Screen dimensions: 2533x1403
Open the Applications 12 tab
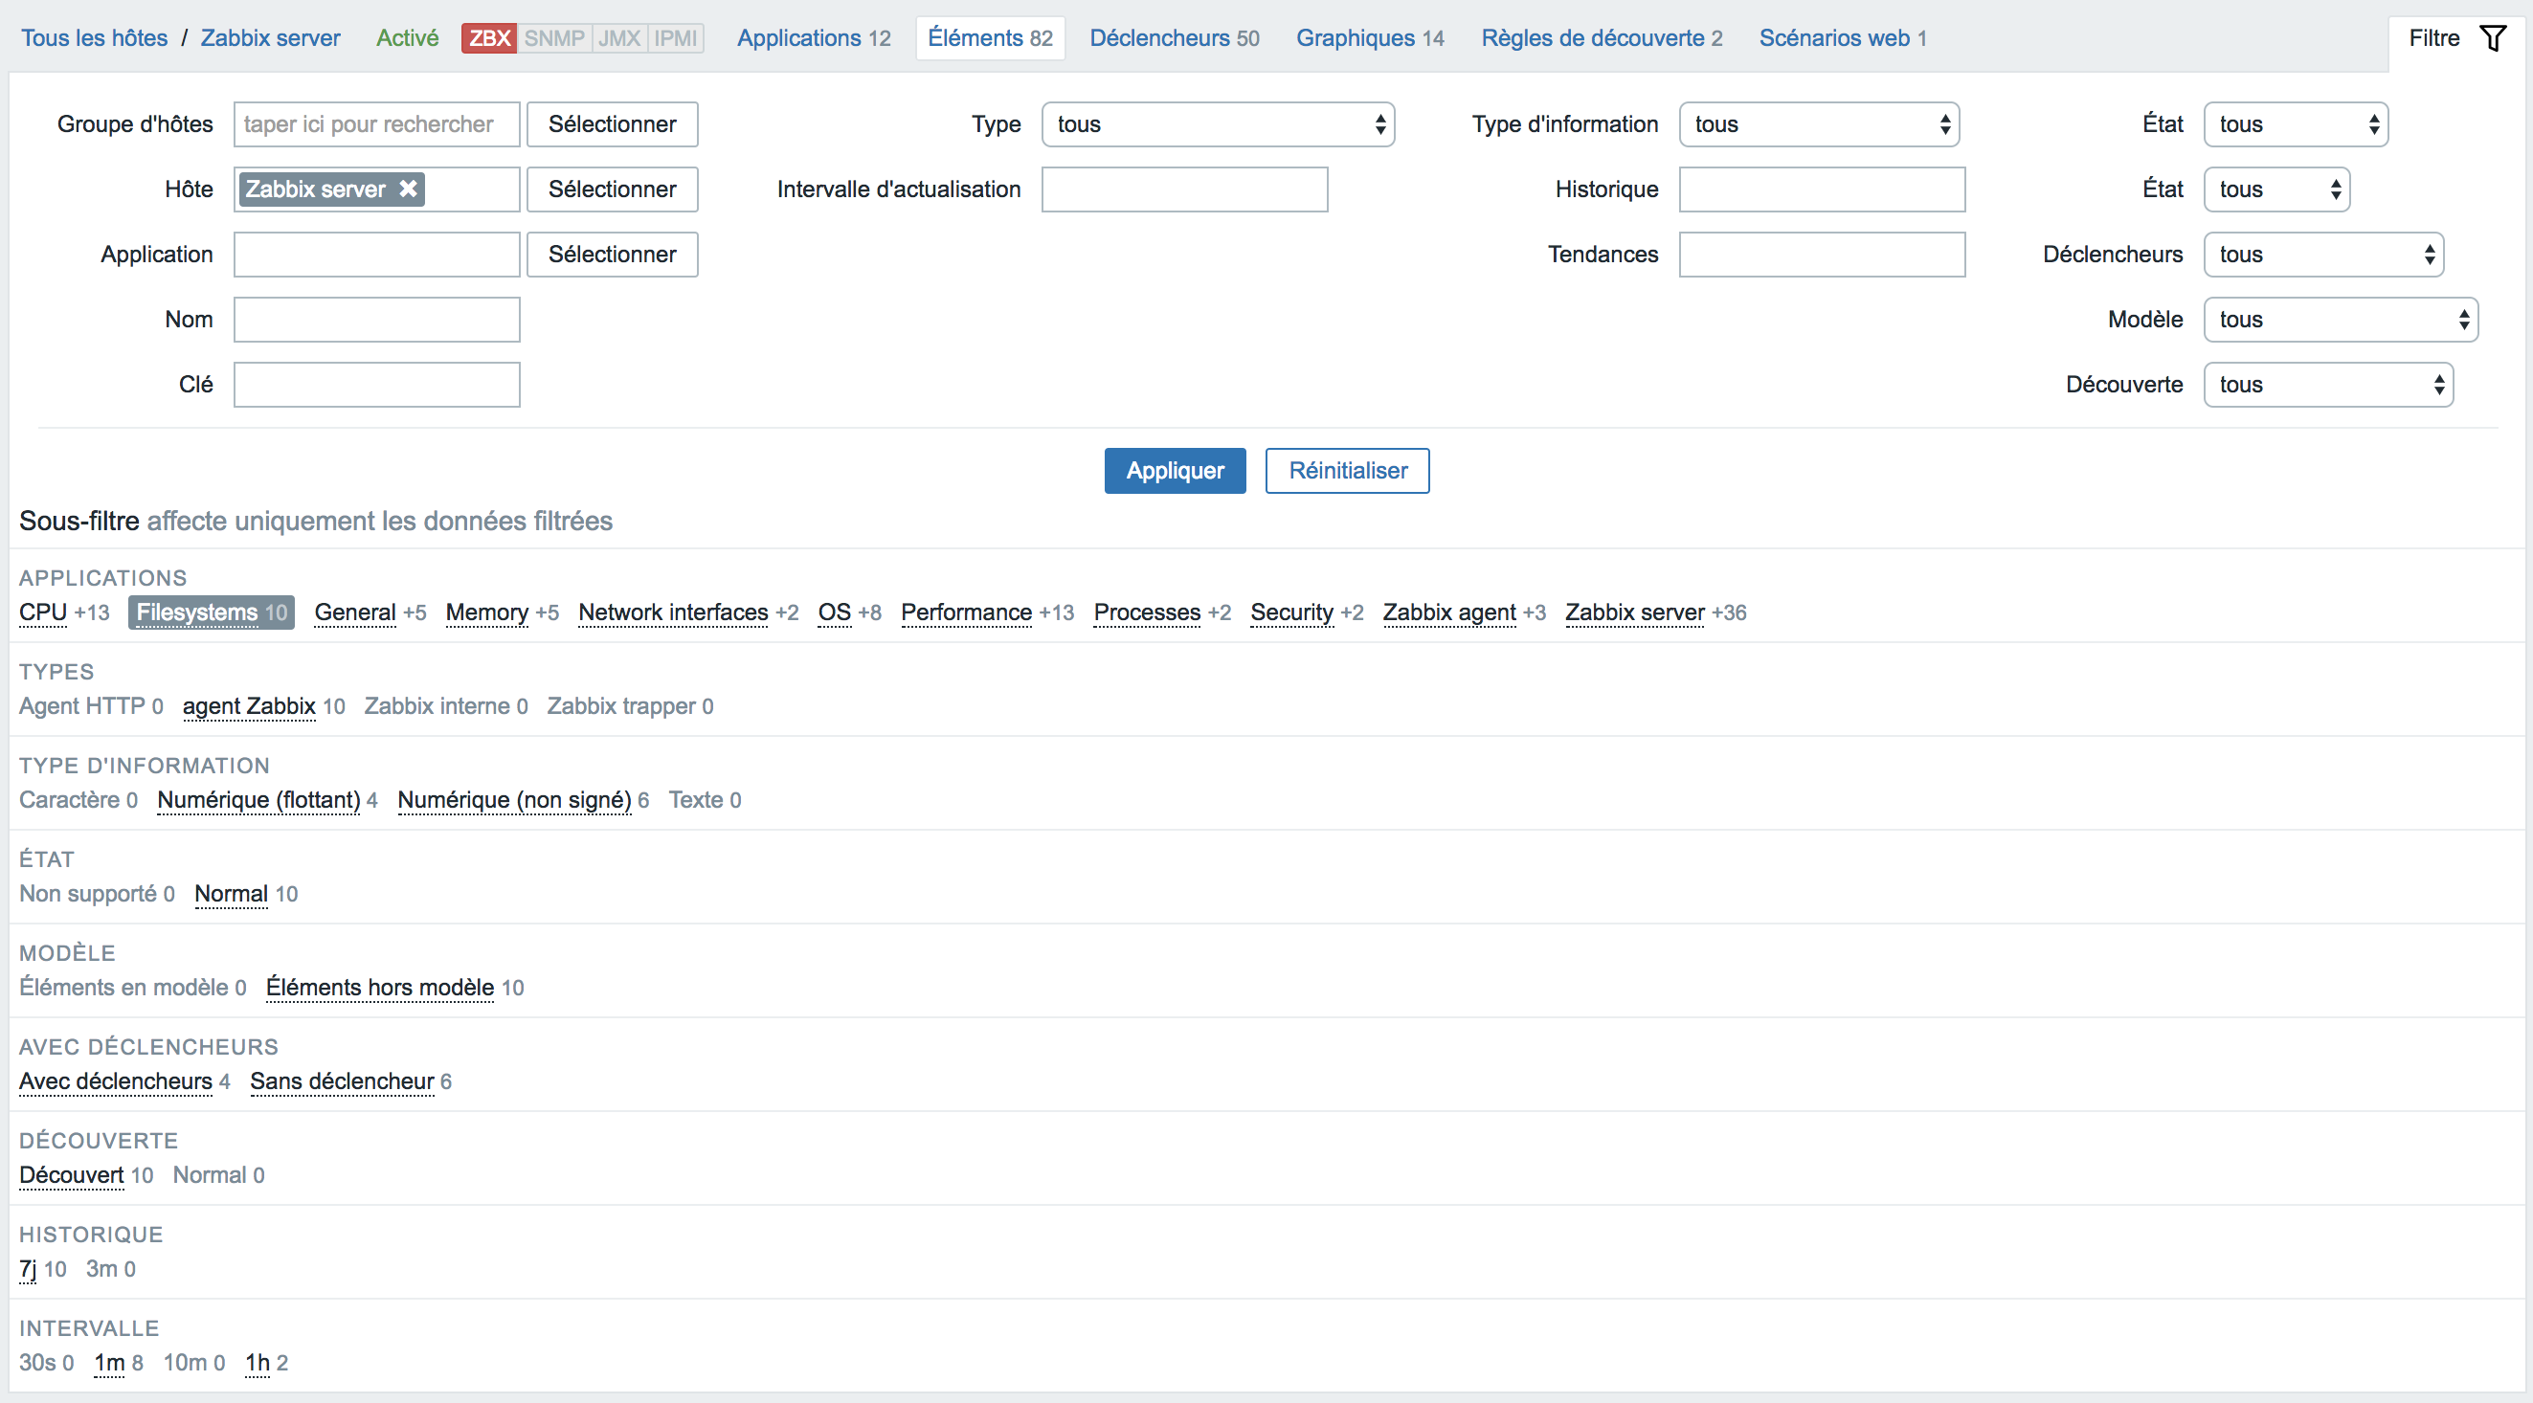813,38
